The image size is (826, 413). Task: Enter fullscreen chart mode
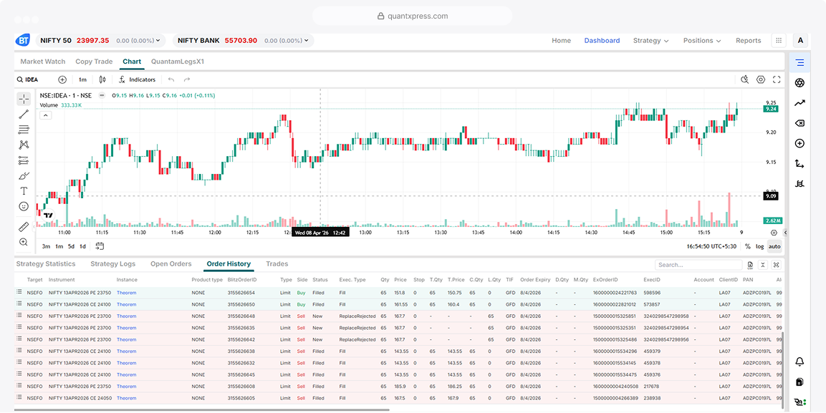[777, 79]
